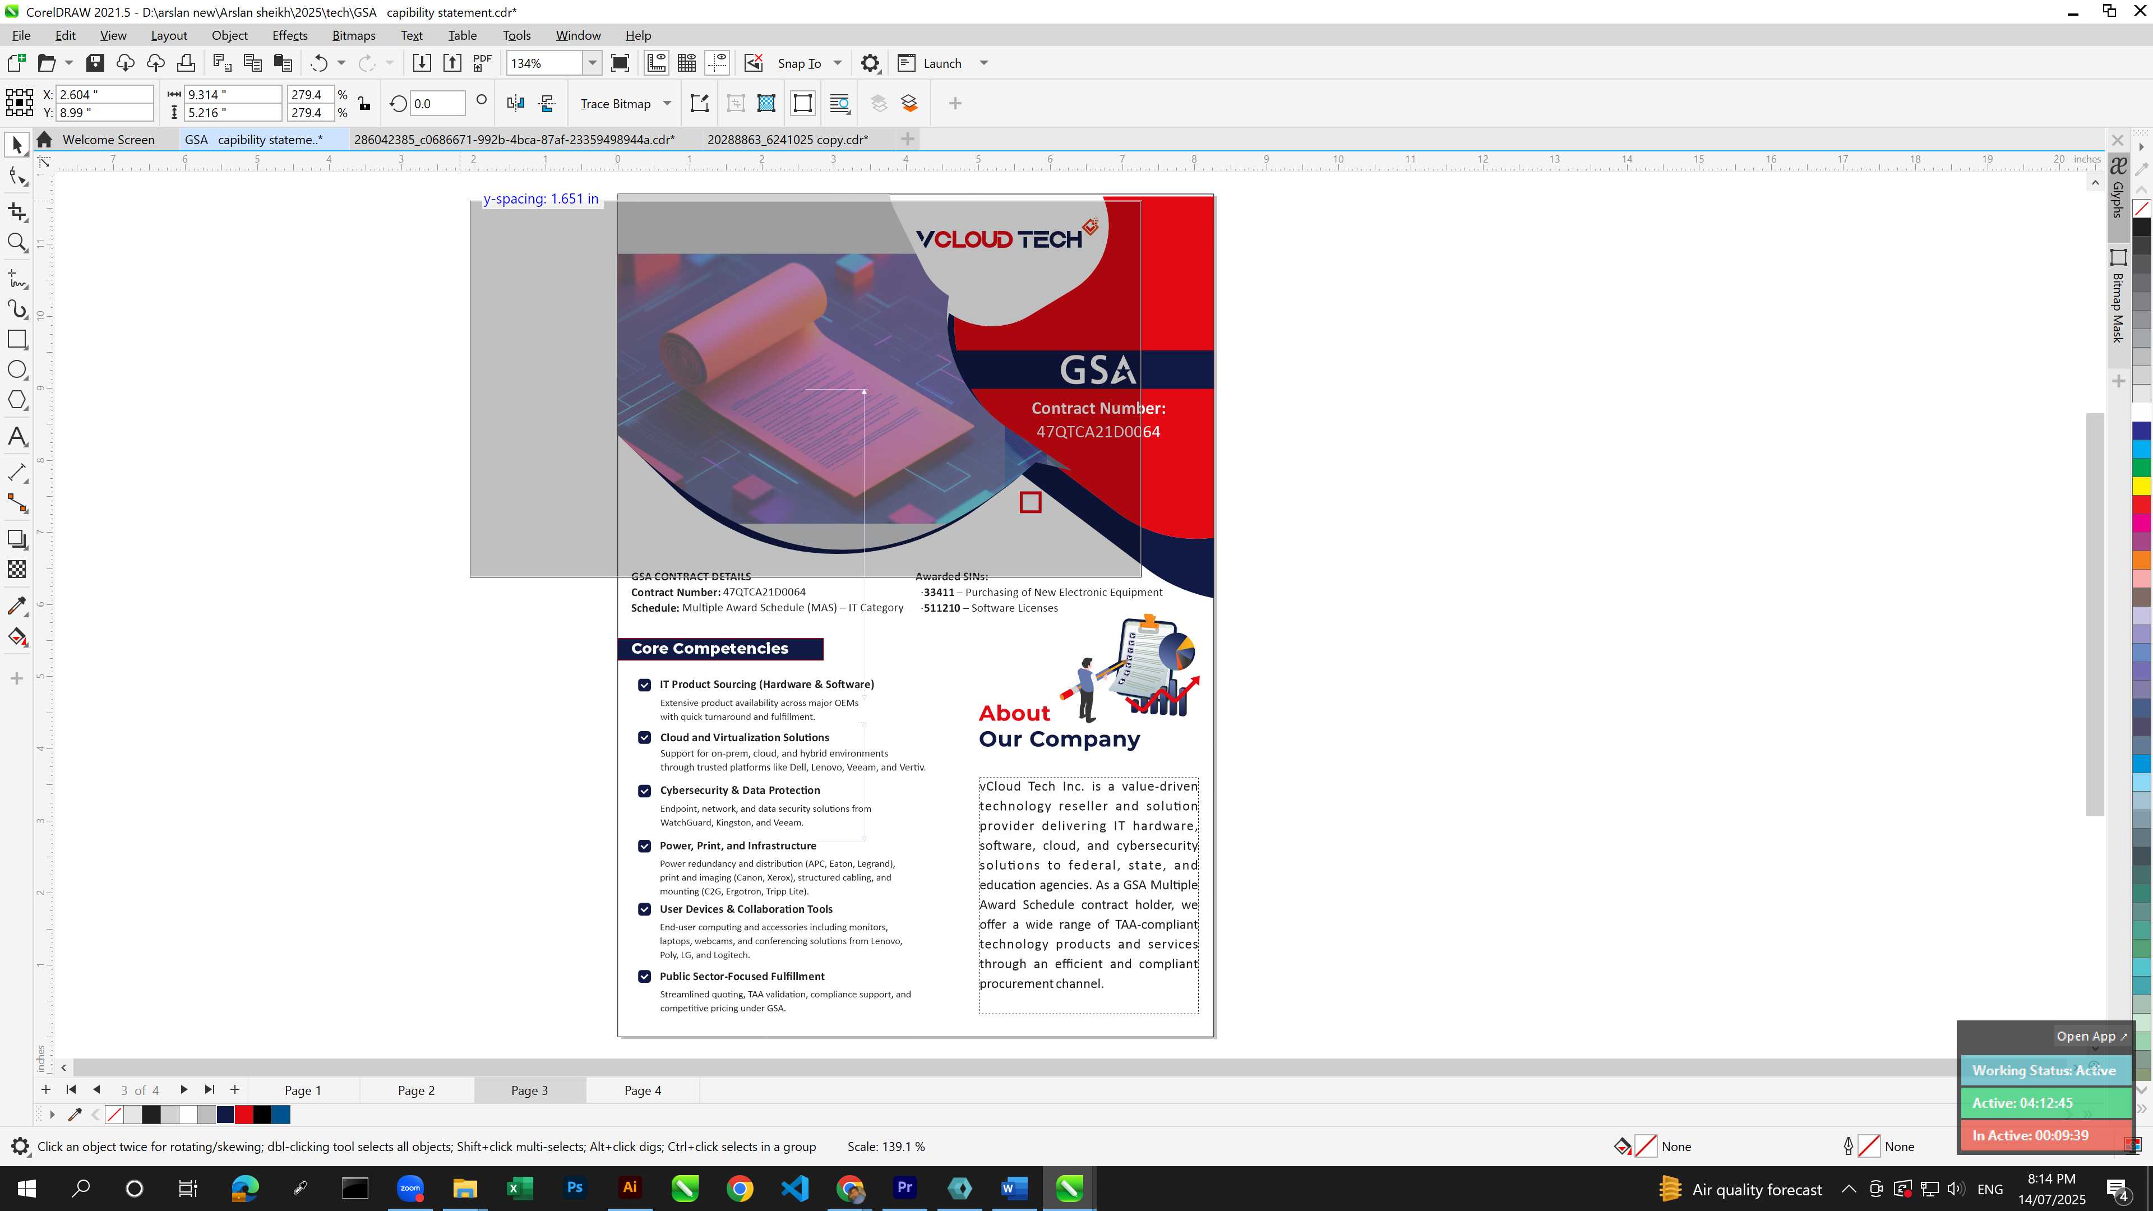Go to Page 1 tab

pos(303,1090)
